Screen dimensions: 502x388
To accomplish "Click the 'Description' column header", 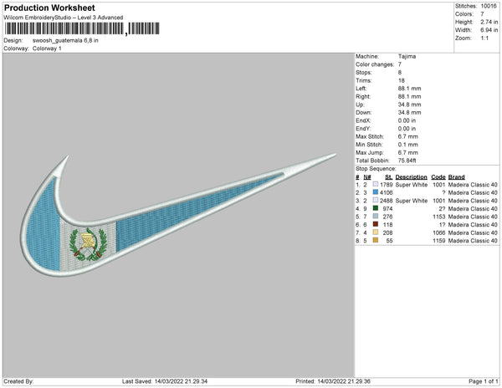I will [x=411, y=177].
